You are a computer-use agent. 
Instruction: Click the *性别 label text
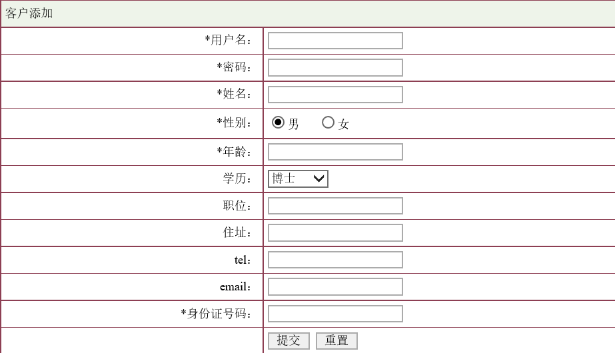[x=235, y=123]
